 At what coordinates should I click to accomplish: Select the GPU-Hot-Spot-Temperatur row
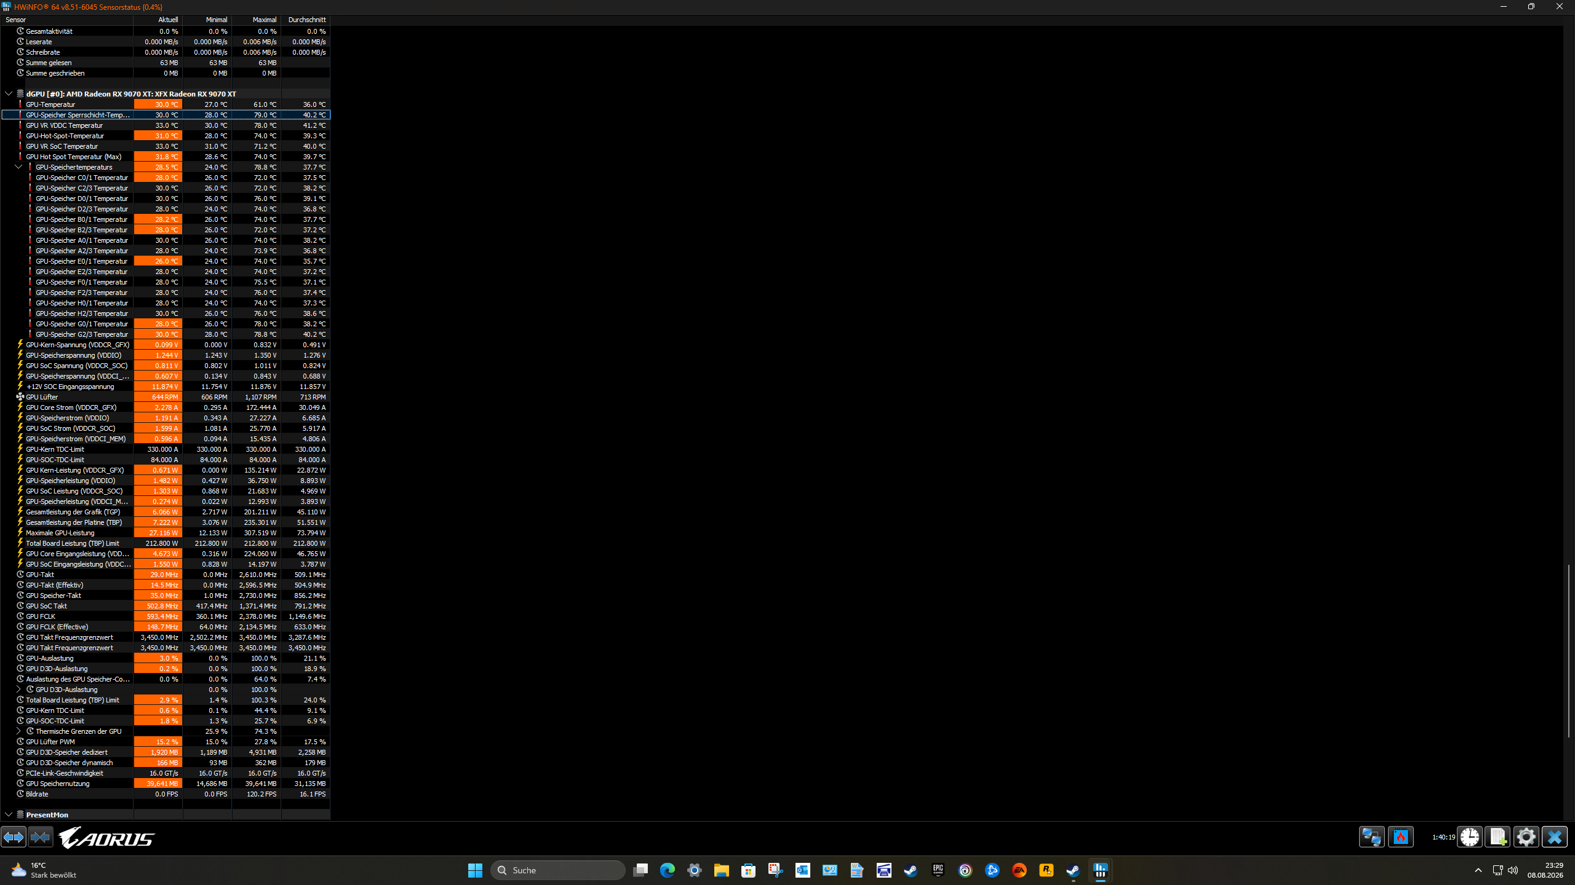[165, 136]
